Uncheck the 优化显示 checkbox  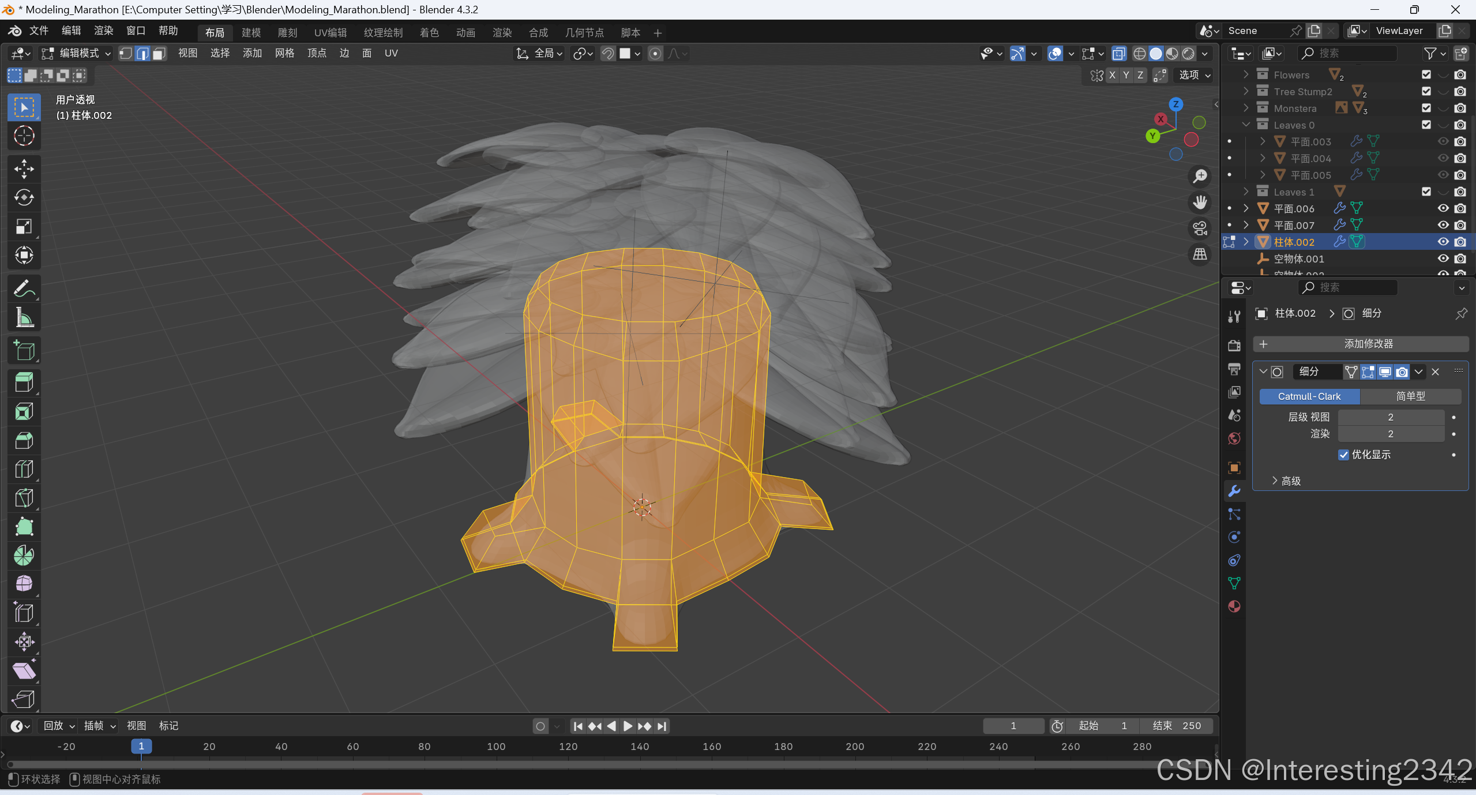(x=1343, y=455)
